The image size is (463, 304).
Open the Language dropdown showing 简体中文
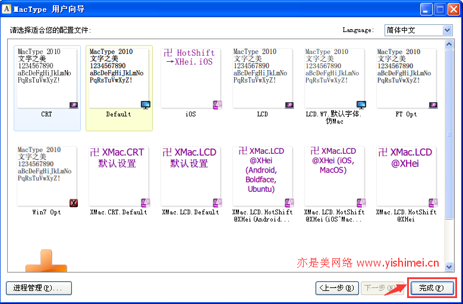[418, 30]
